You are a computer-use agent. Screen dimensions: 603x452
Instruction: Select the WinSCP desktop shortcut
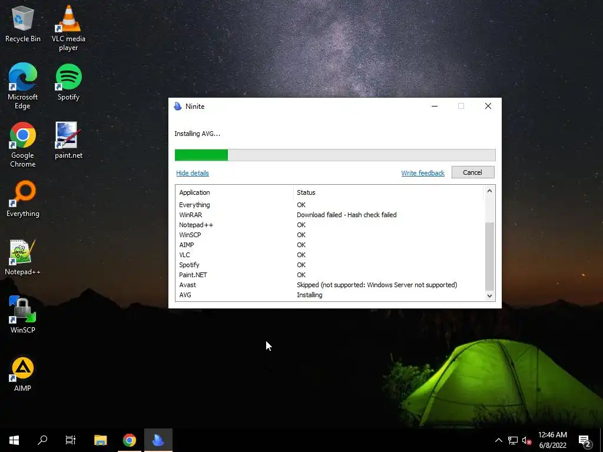[x=23, y=315]
